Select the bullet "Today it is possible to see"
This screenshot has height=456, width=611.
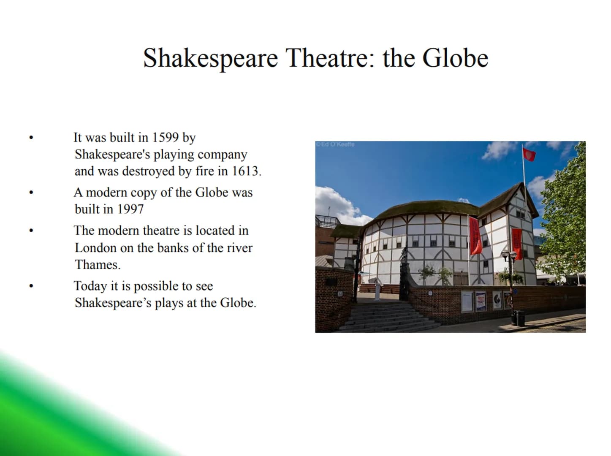click(143, 286)
